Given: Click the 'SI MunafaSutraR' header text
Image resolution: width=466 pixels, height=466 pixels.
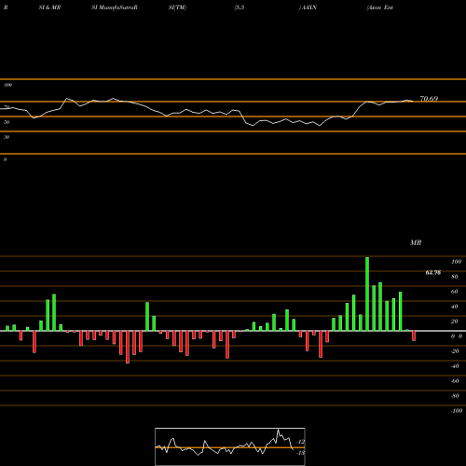Looking at the screenshot, I should pyautogui.click(x=115, y=7).
